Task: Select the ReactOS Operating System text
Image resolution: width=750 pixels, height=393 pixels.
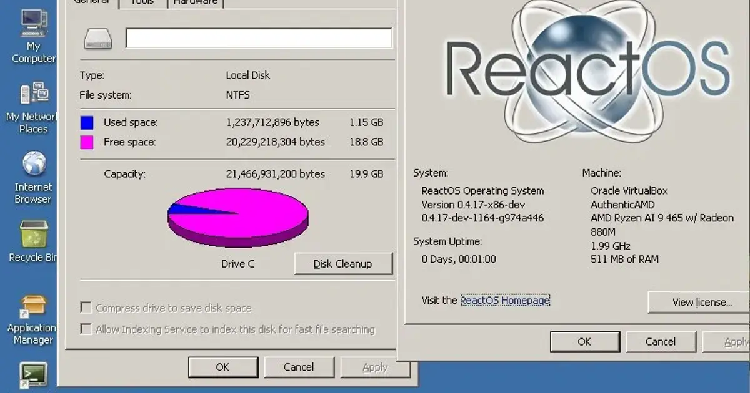Action: (482, 191)
